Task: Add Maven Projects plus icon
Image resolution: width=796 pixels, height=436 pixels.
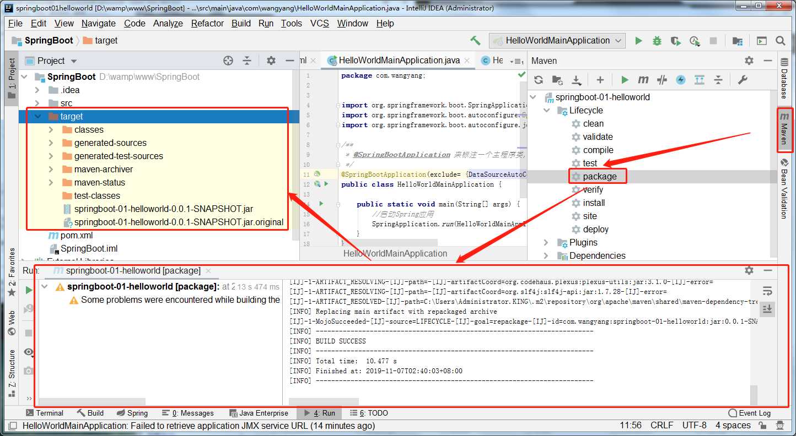Action: pos(600,80)
